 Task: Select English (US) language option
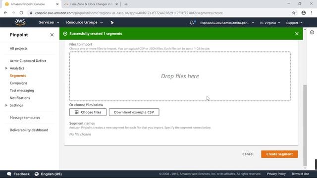pyautogui.click(x=52, y=174)
